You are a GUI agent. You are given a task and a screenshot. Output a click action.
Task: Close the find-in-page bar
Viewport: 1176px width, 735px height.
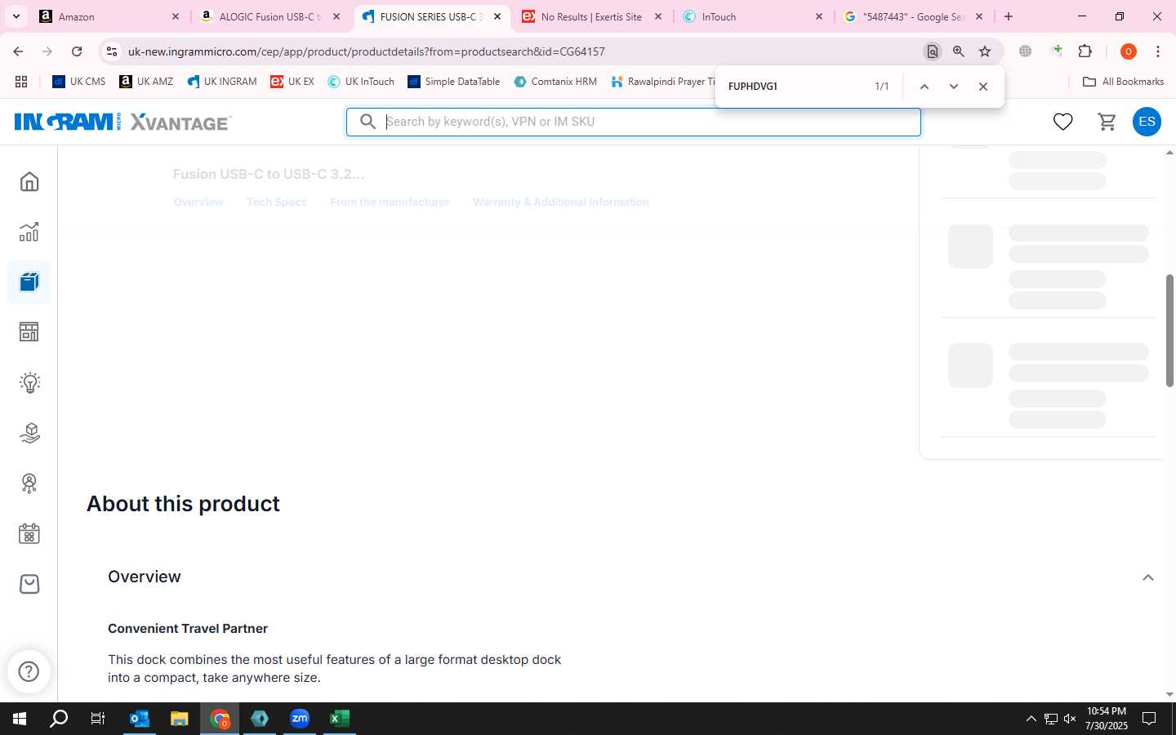tap(983, 87)
